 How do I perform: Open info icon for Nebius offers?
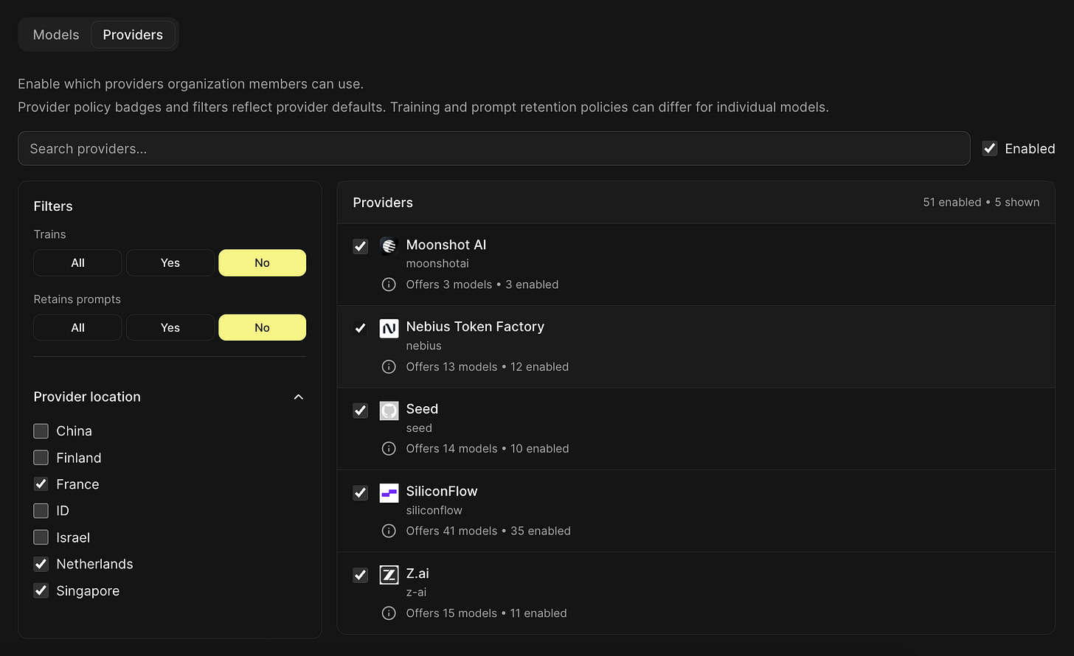click(x=389, y=366)
